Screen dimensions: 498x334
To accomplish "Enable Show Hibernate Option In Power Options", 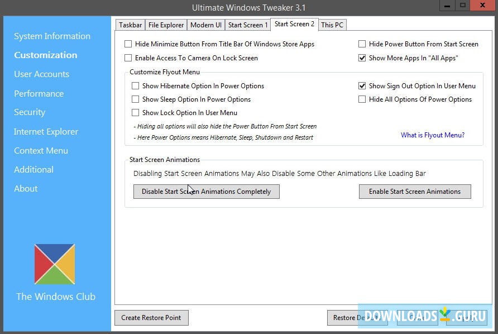I will point(135,85).
